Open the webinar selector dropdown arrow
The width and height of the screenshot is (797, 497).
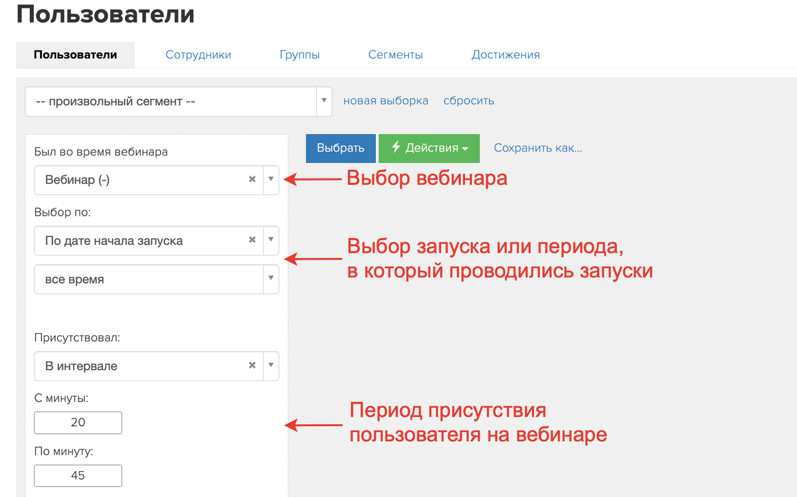pos(271,178)
